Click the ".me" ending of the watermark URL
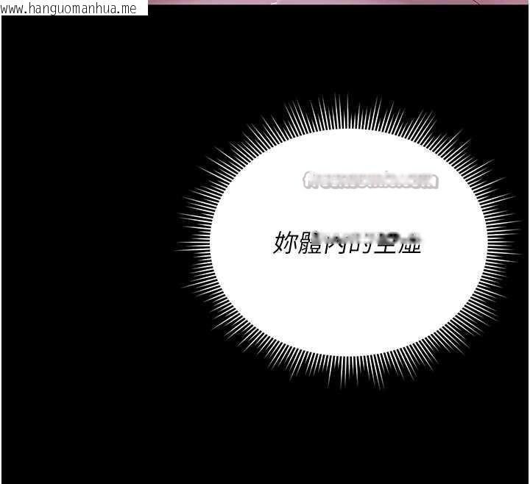The image size is (530, 484). point(128,8)
